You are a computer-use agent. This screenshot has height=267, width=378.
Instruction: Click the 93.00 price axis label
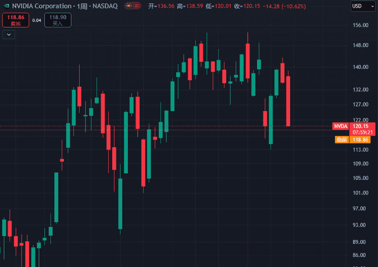click(359, 225)
